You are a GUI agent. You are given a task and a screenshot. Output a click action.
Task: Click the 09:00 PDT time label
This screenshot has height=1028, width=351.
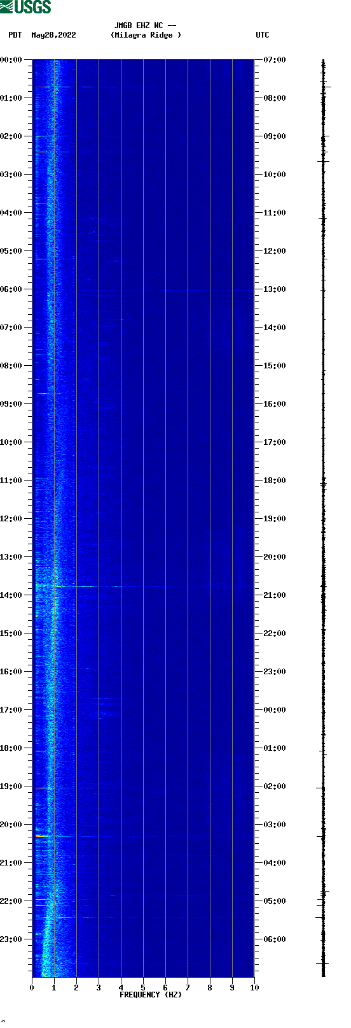click(x=11, y=404)
